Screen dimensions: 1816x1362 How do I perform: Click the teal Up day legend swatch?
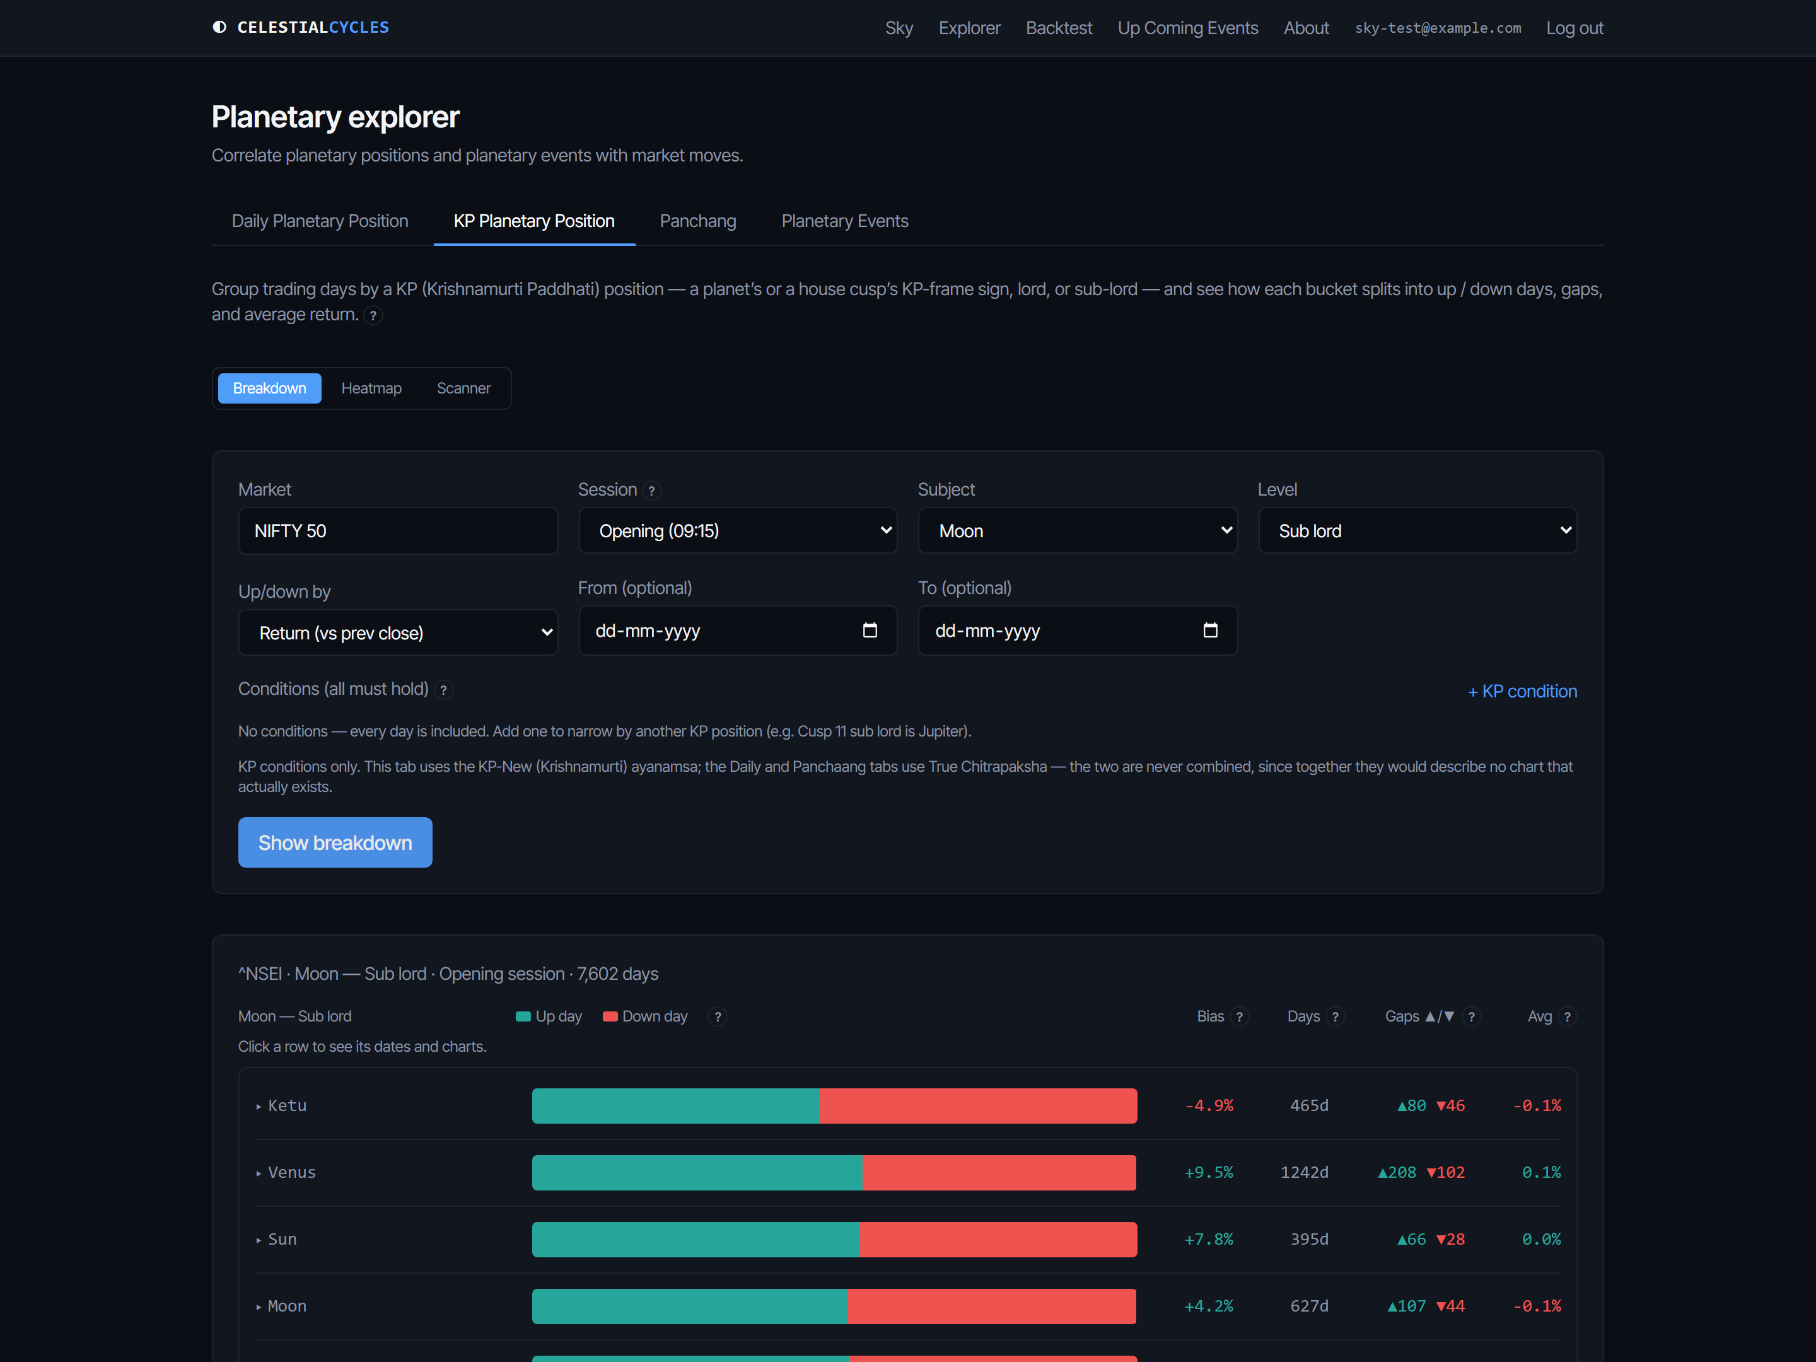(x=523, y=1016)
